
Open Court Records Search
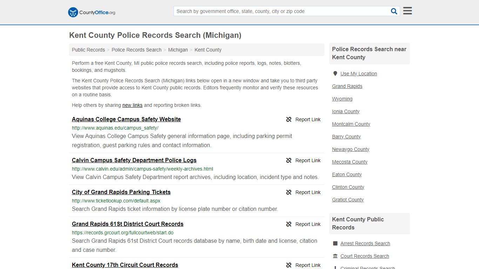point(365,256)
